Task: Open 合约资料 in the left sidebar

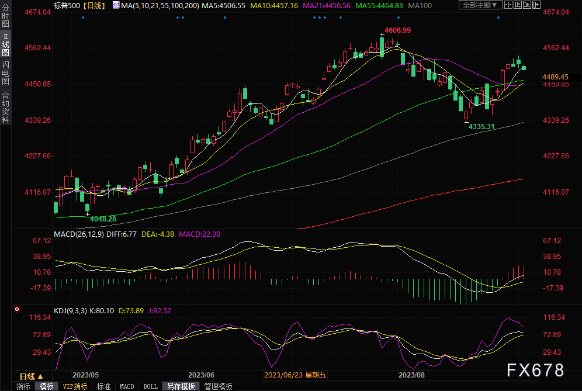Action: point(5,107)
